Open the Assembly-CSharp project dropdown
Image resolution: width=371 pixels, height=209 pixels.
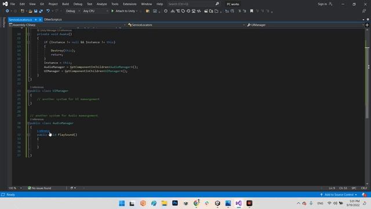[67, 25]
